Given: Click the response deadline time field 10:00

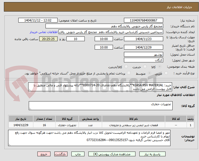Looking at the screenshot, I should click(x=104, y=39).
